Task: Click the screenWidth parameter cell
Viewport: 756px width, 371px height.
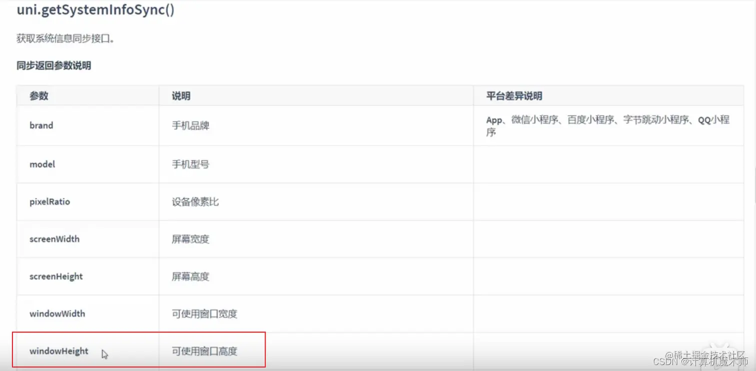Action: 54,239
